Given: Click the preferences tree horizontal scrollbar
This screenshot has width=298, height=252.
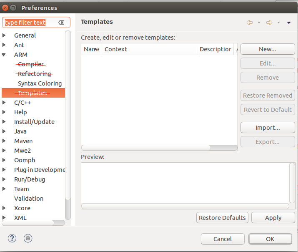Looking at the screenshot, I should click(x=33, y=223).
